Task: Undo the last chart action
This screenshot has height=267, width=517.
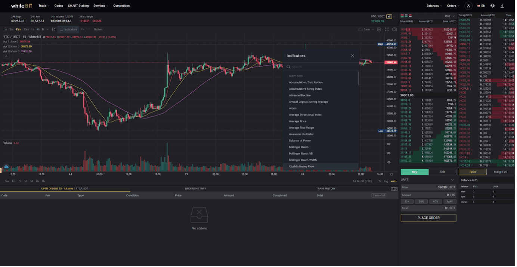Action: (x=83, y=29)
